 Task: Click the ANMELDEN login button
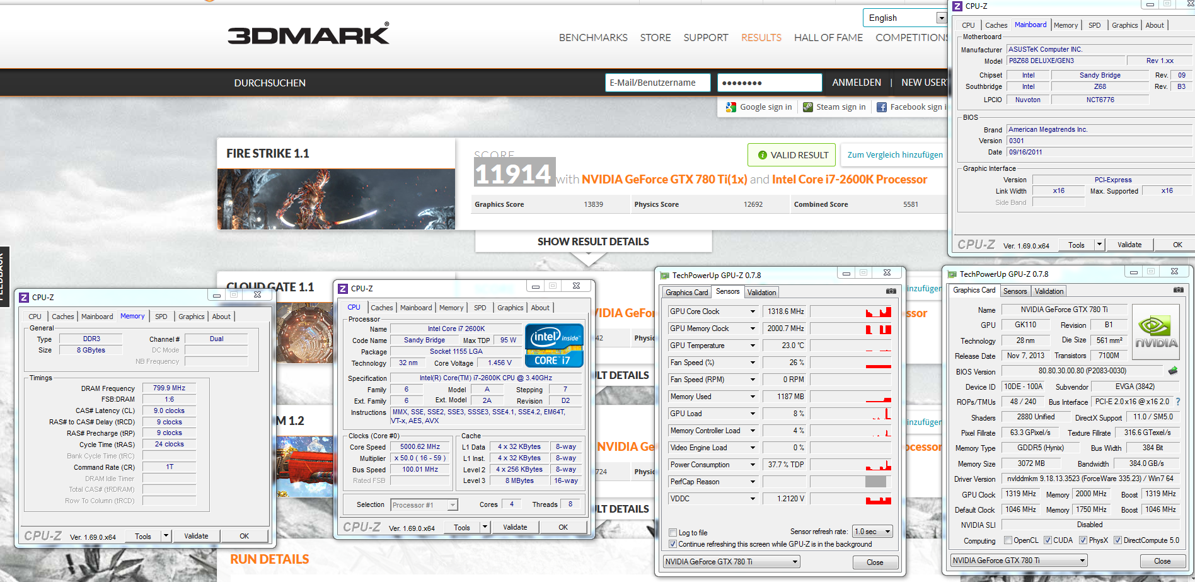(857, 83)
